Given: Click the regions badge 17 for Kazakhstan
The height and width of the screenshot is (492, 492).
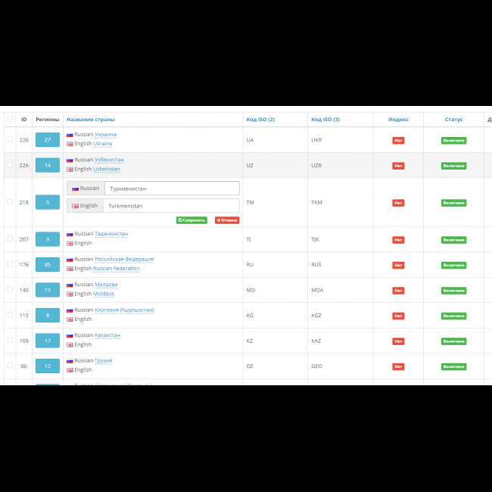Looking at the screenshot, I should pyautogui.click(x=47, y=341).
